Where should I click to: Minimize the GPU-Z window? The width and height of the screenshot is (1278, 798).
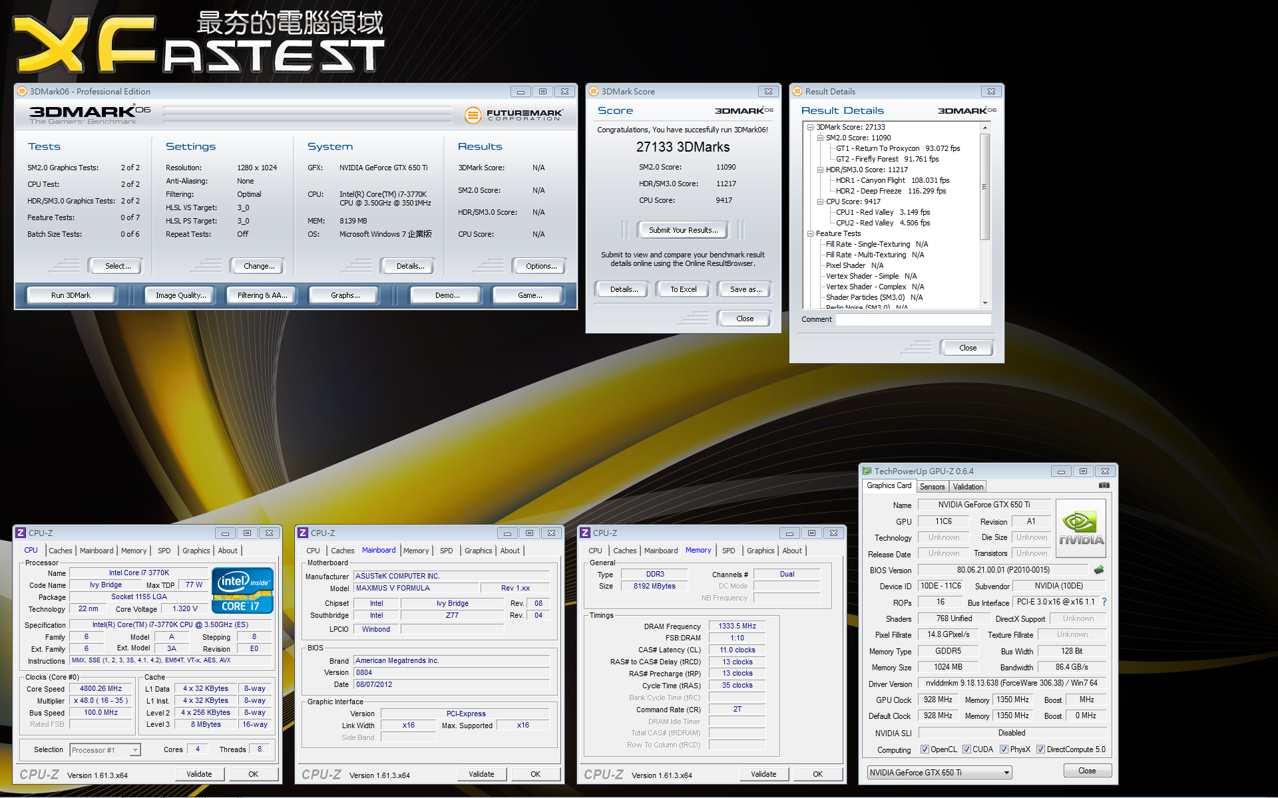[1061, 471]
